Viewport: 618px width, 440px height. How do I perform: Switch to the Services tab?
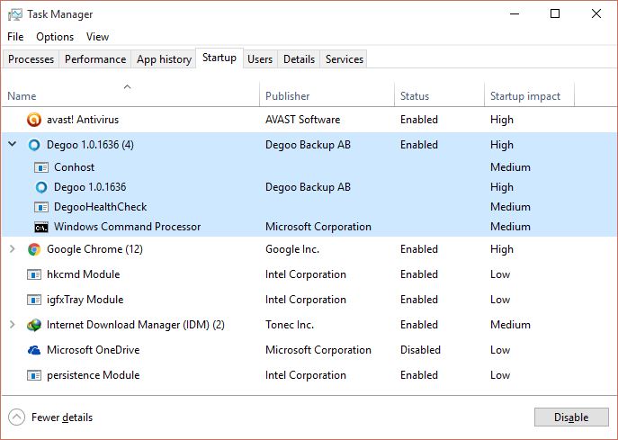click(345, 59)
